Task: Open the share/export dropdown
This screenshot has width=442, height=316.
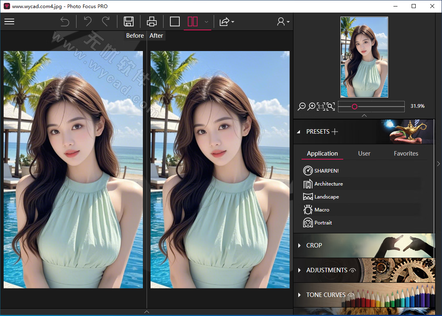Action: tap(226, 22)
